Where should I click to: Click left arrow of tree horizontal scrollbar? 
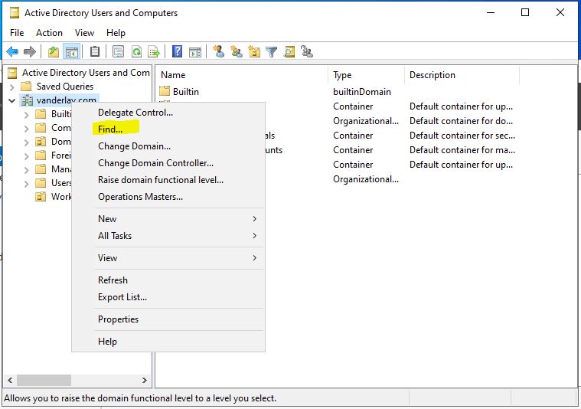[x=10, y=380]
